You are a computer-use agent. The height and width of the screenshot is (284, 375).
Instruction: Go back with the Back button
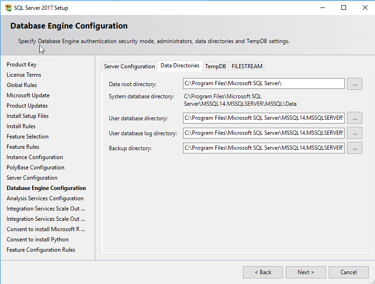point(263,272)
